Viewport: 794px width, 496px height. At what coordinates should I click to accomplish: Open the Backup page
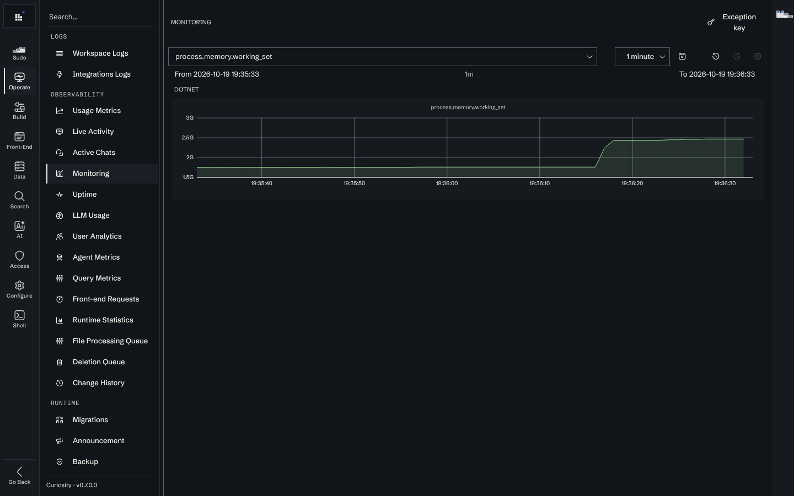click(102, 462)
